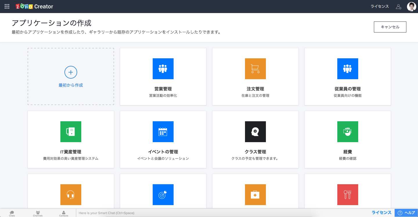Click the 従業員の管理 card title
The width and height of the screenshot is (418, 217).
(x=348, y=89)
